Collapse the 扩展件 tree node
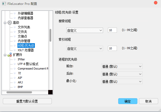 tap(5, 55)
